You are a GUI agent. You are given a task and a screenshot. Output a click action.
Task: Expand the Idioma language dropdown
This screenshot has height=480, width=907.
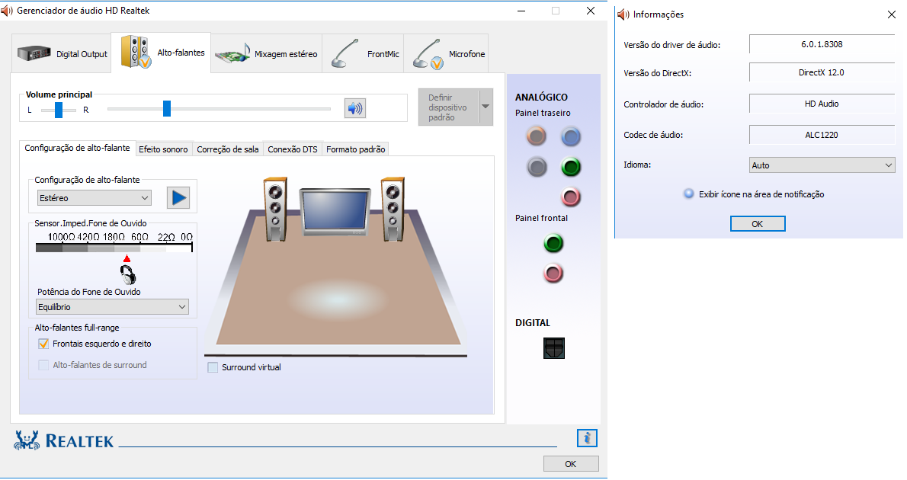click(x=822, y=165)
